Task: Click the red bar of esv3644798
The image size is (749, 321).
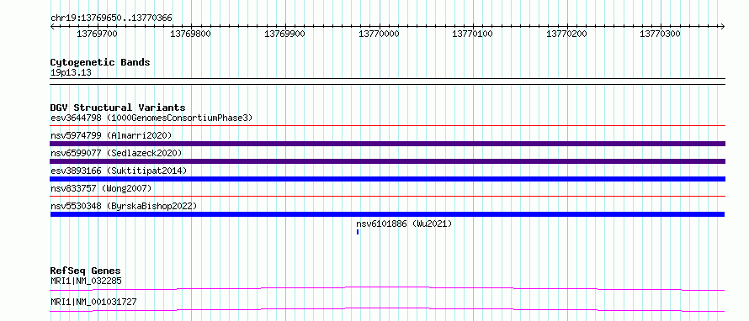Action: [387, 126]
